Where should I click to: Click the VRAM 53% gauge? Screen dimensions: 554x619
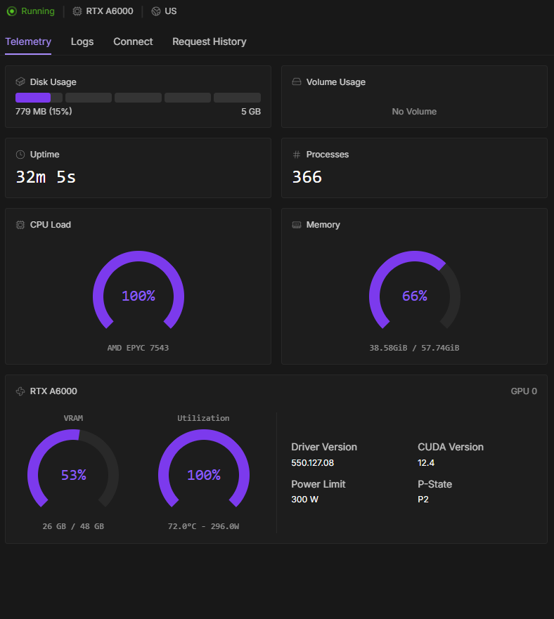coord(73,469)
